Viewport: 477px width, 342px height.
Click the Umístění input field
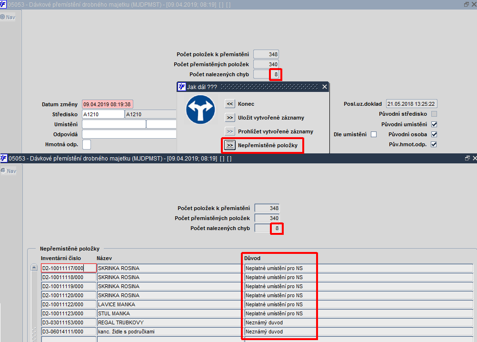click(114, 124)
